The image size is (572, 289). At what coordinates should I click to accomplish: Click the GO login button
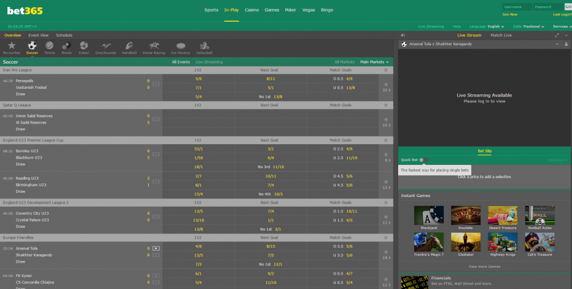click(568, 7)
